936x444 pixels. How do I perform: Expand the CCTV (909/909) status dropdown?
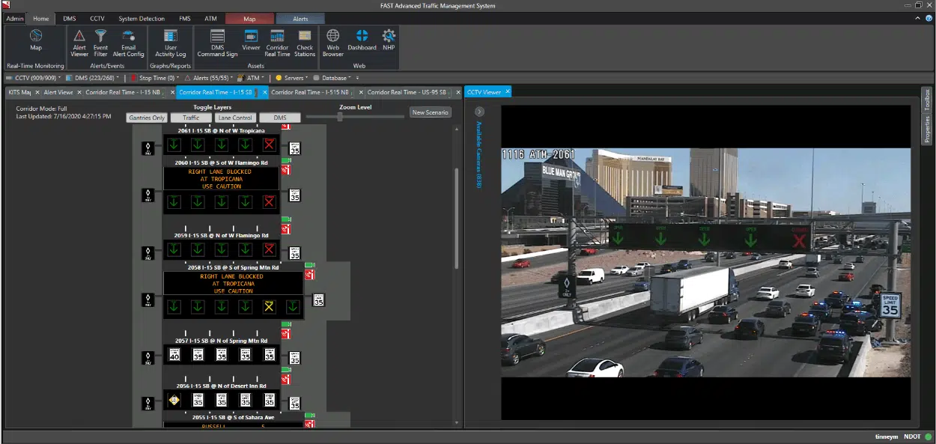[x=34, y=78]
